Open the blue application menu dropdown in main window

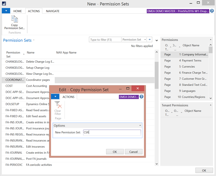point(6,11)
